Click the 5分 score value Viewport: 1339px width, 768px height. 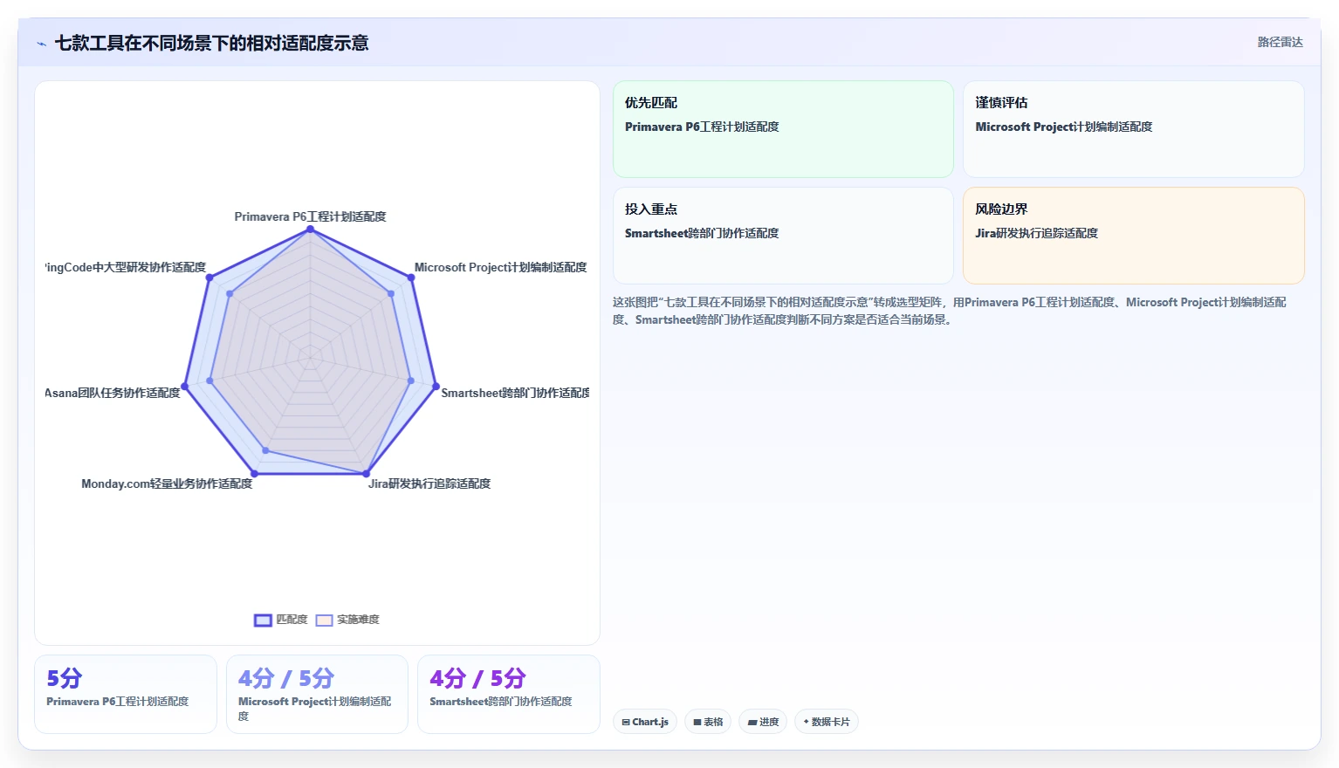coord(65,678)
